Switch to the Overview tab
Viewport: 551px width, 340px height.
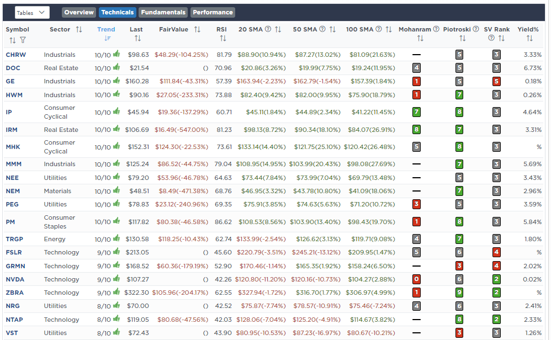pos(79,12)
